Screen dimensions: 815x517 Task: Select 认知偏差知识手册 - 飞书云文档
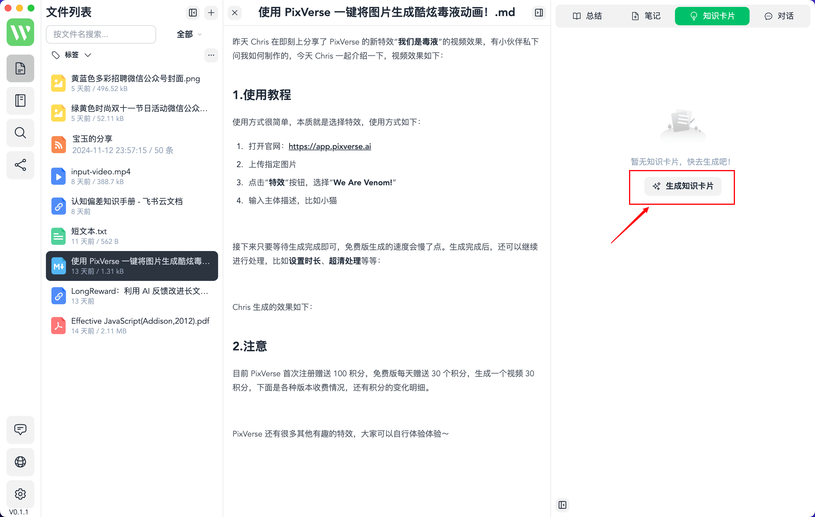pos(132,206)
